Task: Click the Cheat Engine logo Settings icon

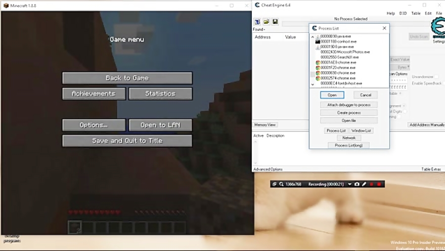Action: coord(438,29)
